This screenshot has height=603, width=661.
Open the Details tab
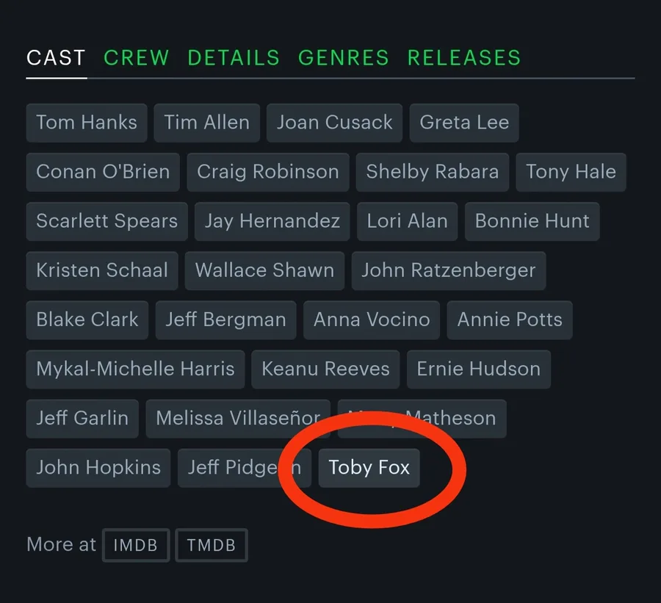(x=234, y=58)
